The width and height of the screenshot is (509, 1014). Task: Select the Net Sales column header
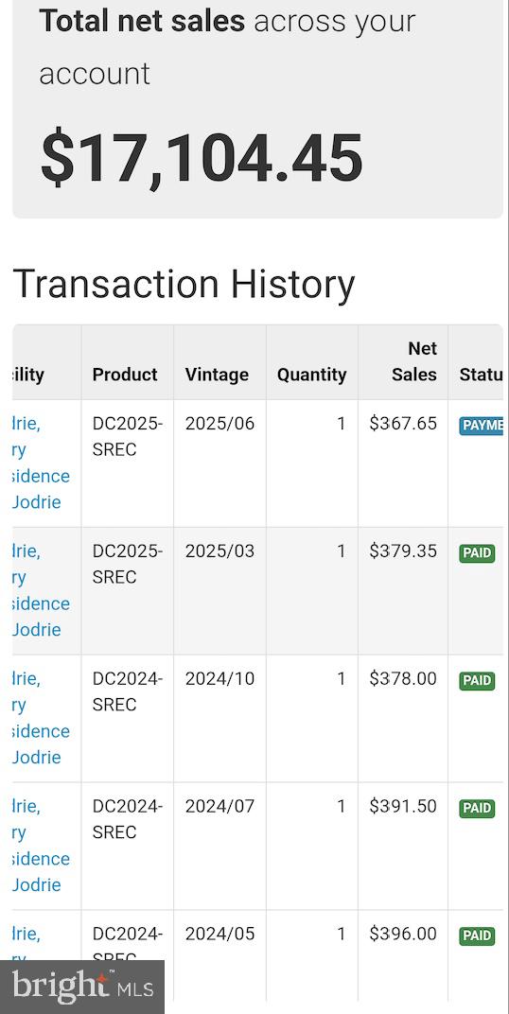(x=414, y=361)
